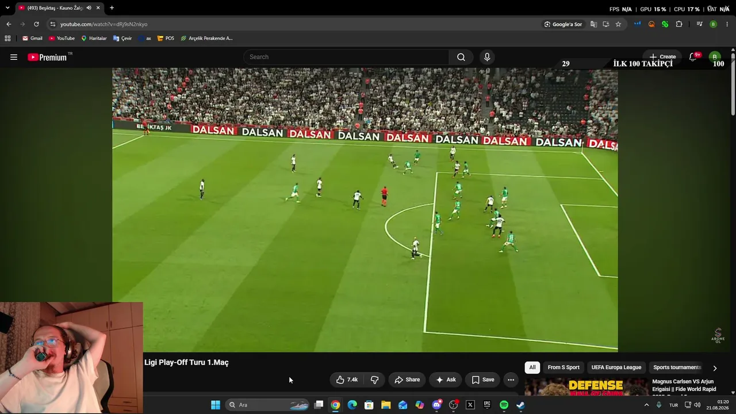Screen dimensions: 736x414
Task: Open the TUR keyboard language switcher
Action: (x=673, y=405)
